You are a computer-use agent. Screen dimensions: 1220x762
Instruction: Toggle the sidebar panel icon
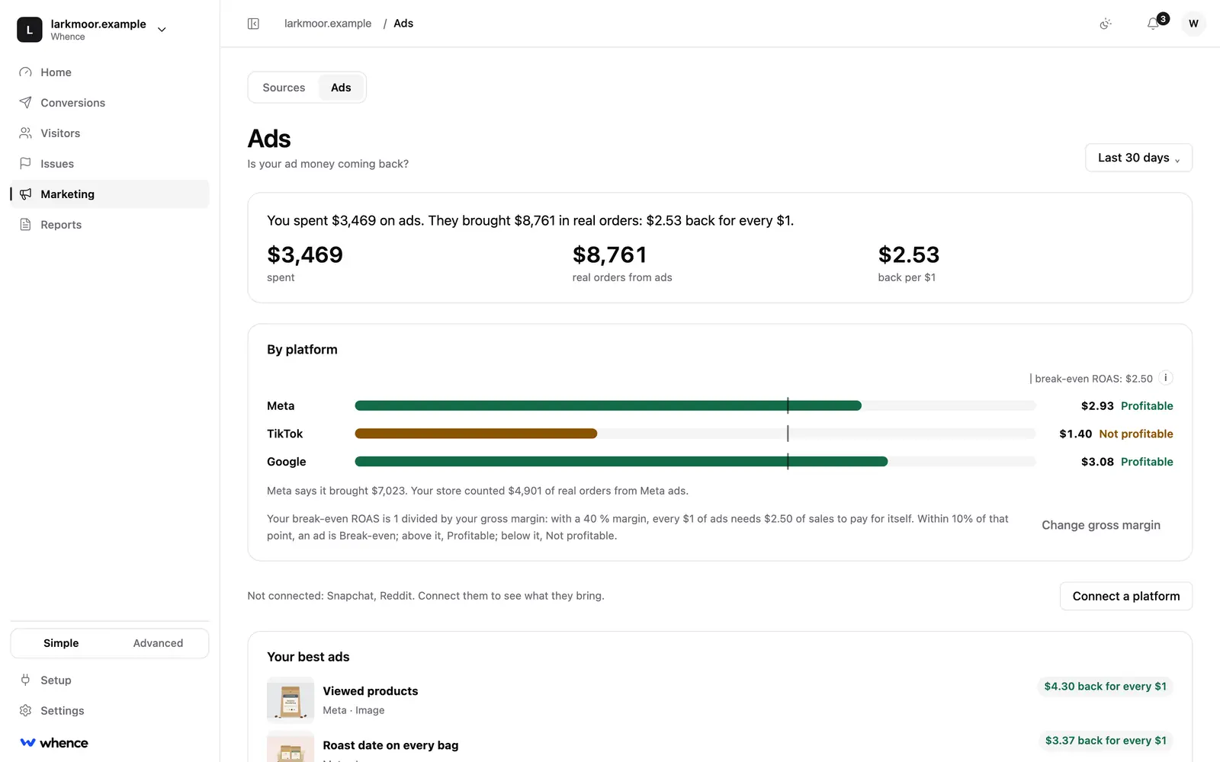253,24
